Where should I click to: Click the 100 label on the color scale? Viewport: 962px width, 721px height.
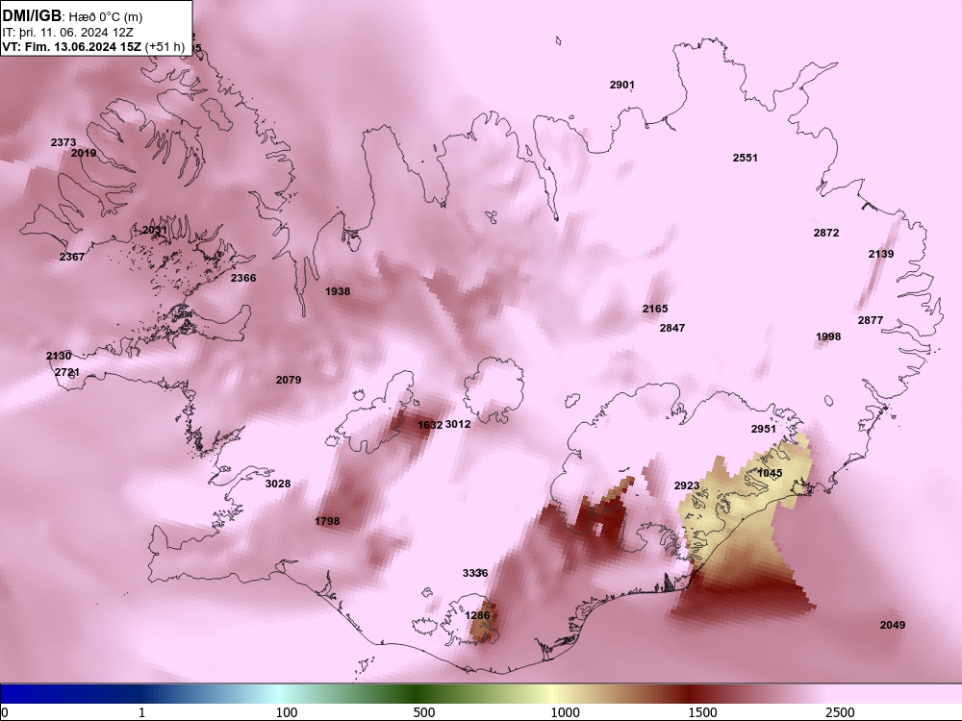coord(287,712)
